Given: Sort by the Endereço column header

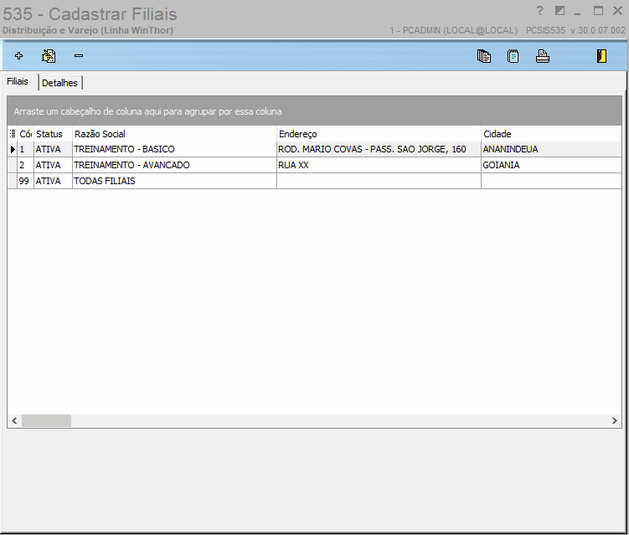Looking at the screenshot, I should click(379, 134).
